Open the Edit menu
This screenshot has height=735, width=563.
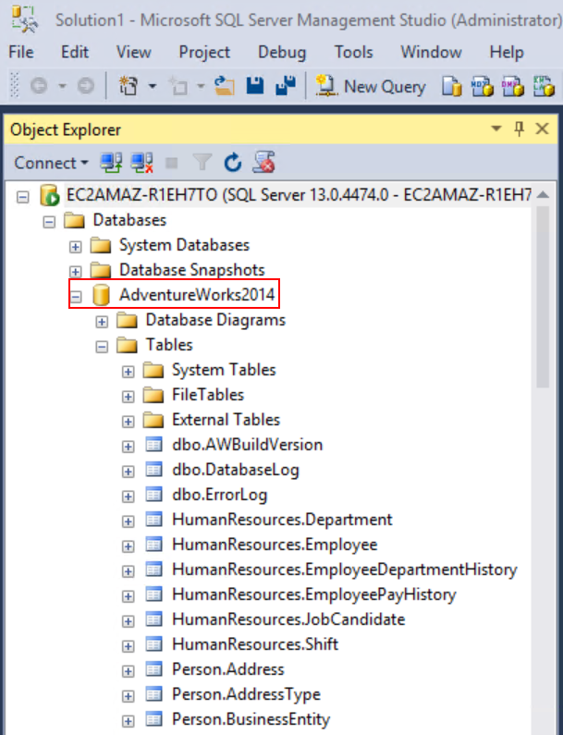click(x=75, y=52)
